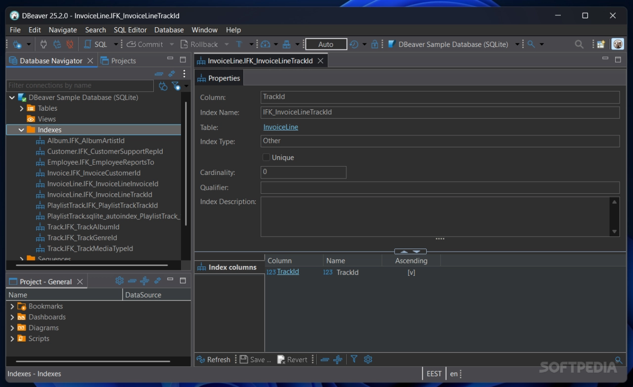
Task: Click the TrackId column link
Action: tap(288, 272)
